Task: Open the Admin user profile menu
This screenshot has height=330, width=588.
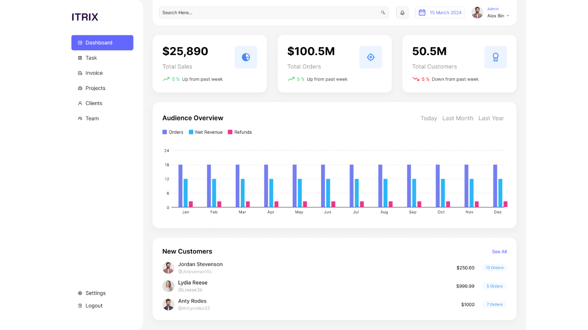Action: 490,13
